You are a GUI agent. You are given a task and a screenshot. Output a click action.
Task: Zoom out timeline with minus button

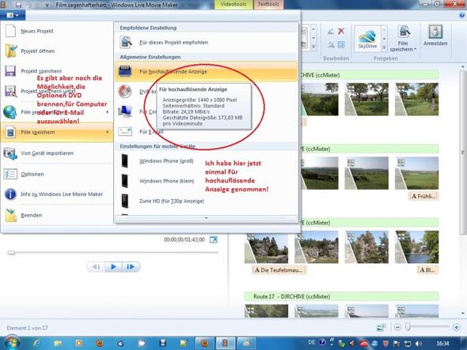click(397, 327)
